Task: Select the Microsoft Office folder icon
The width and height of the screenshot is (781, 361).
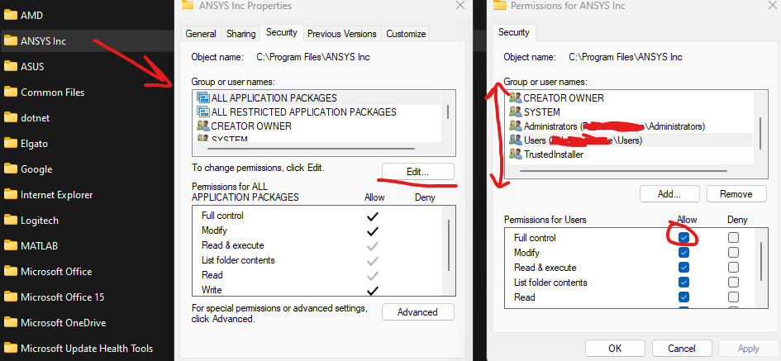Action: pyautogui.click(x=10, y=272)
